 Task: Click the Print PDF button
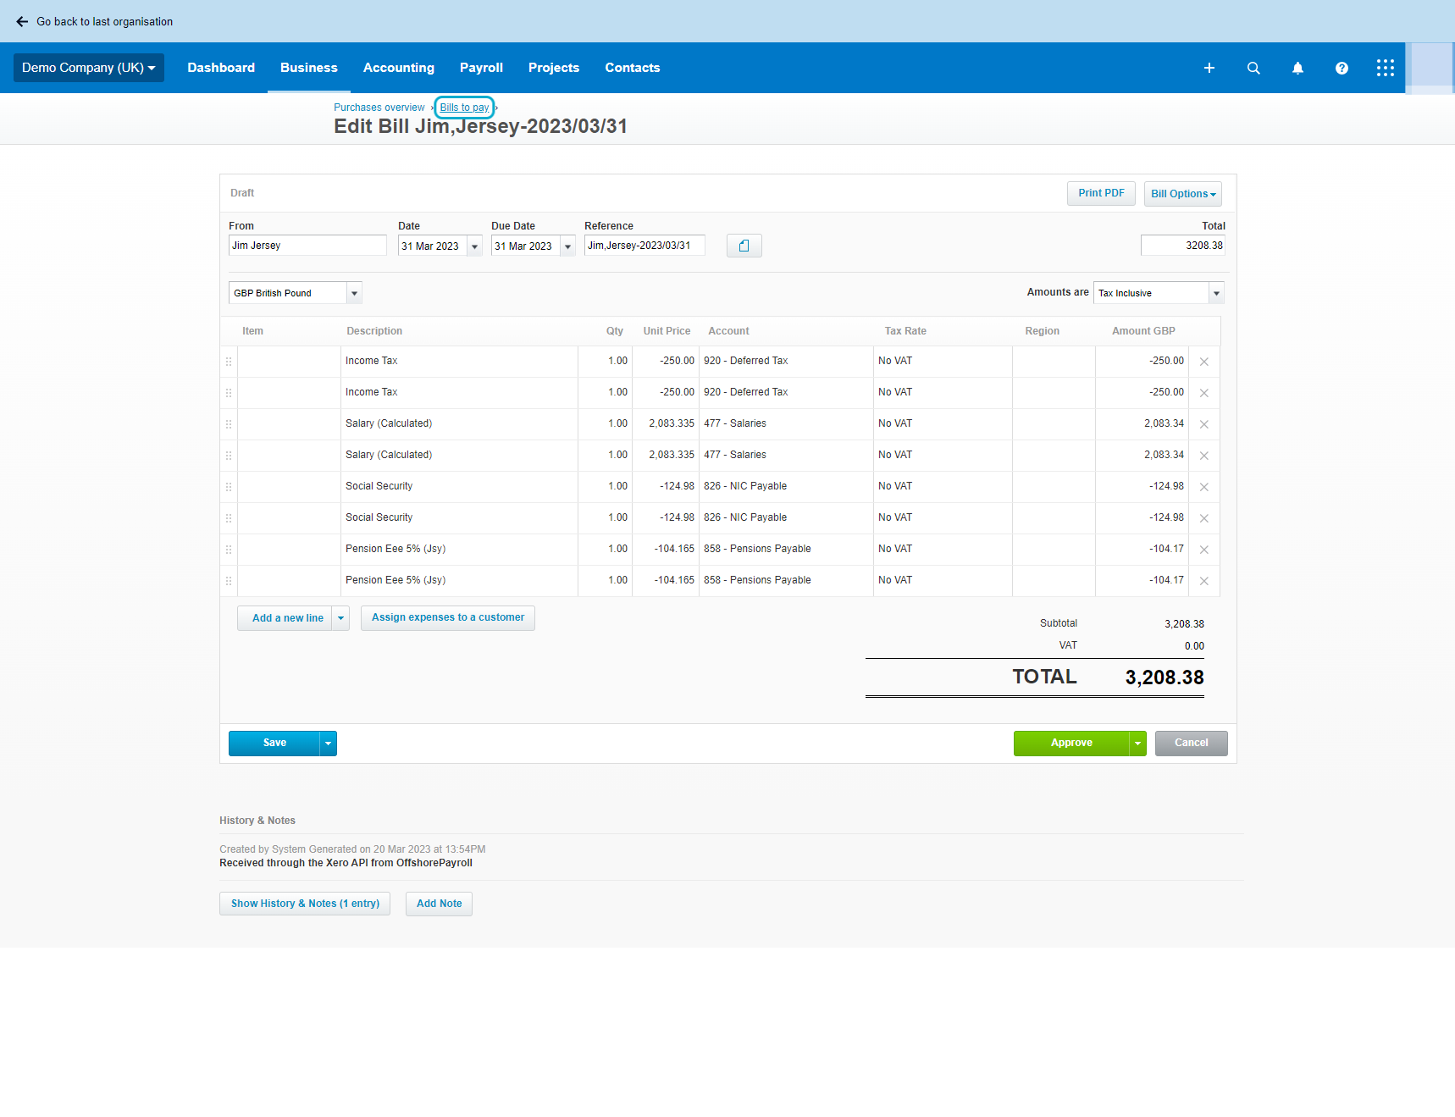coord(1101,193)
